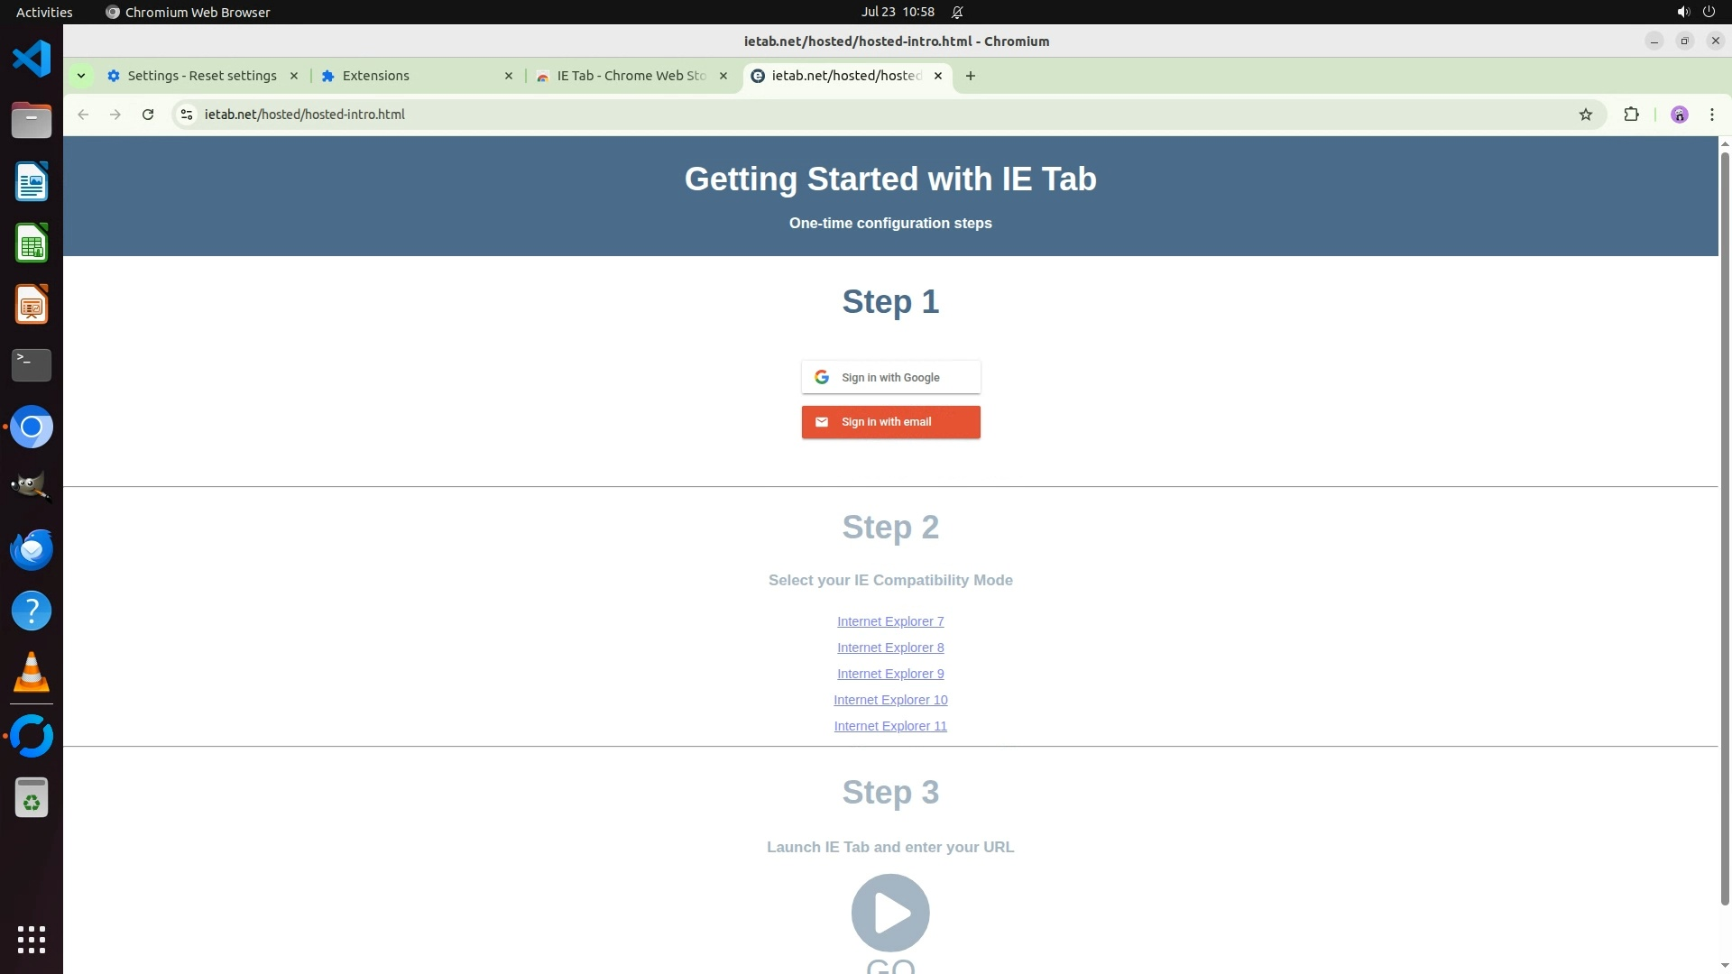This screenshot has height=974, width=1732.
Task: Open the Extensions puzzle icon
Action: pos(1631,115)
